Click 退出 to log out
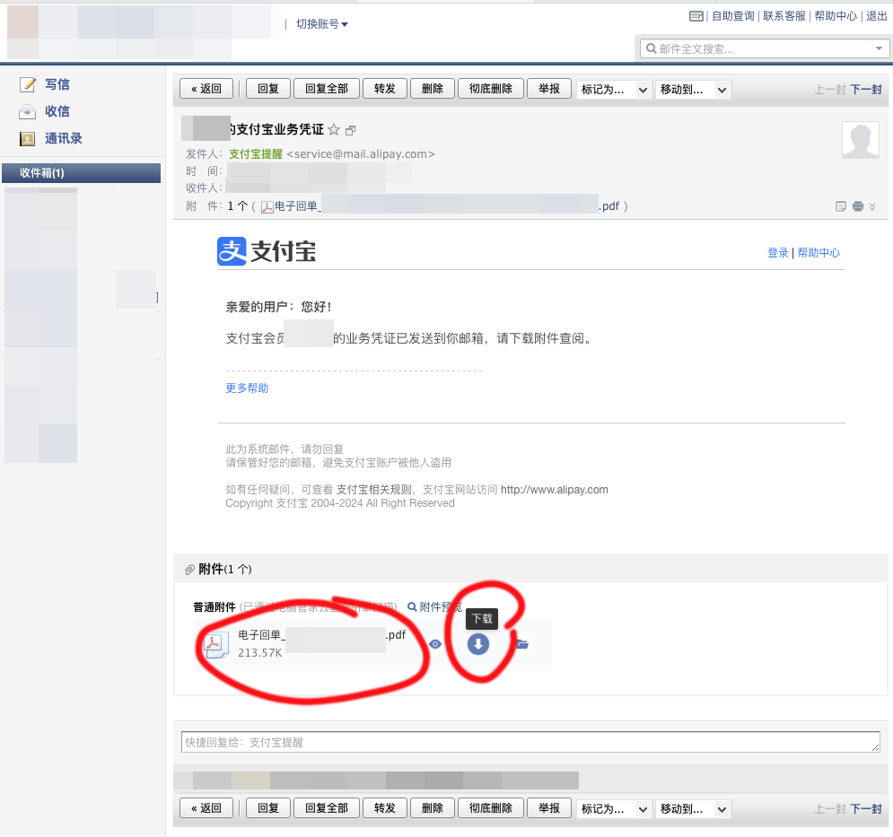Screen dimensions: 893x837 (x=877, y=16)
